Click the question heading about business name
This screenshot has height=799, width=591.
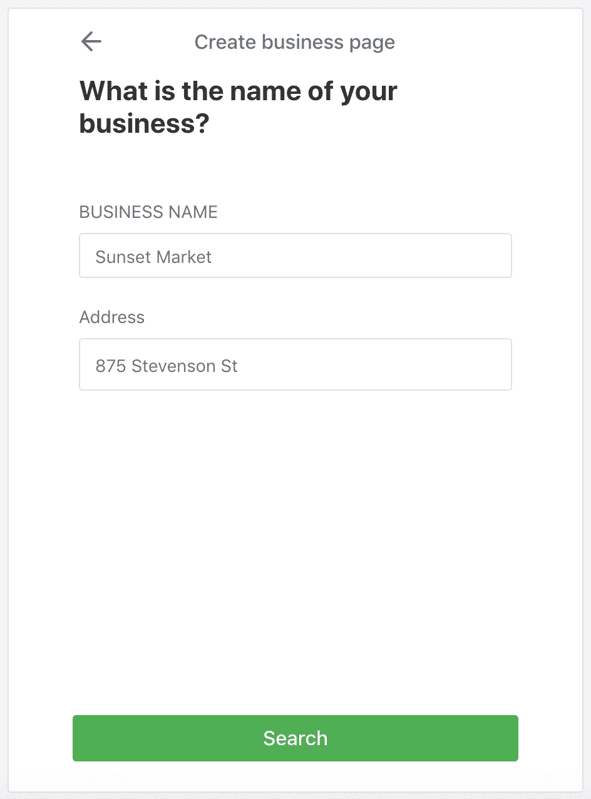pyautogui.click(x=238, y=106)
